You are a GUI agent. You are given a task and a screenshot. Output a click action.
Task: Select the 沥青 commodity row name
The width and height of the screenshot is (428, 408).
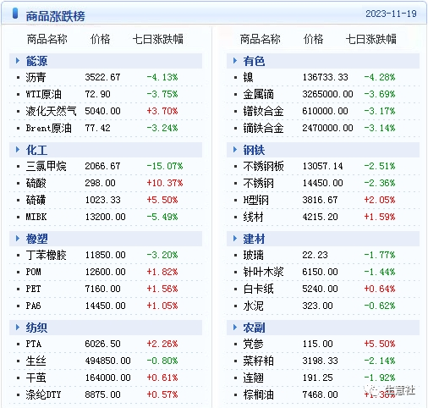click(x=36, y=77)
